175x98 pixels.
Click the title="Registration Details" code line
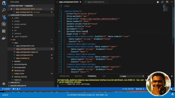click(81, 14)
